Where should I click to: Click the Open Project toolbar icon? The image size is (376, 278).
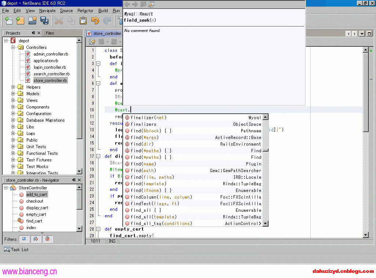point(32,21)
